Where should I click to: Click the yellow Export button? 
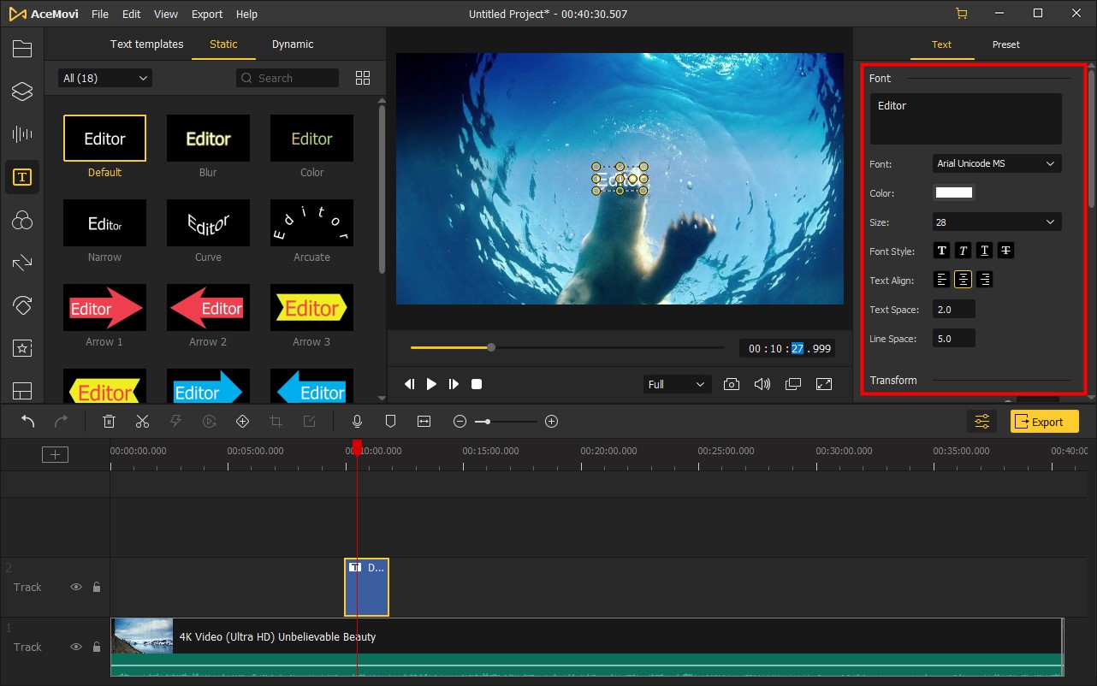pos(1044,422)
